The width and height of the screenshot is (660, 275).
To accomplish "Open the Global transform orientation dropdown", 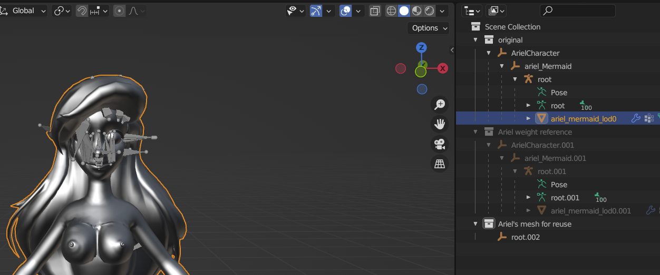I will pyautogui.click(x=24, y=11).
